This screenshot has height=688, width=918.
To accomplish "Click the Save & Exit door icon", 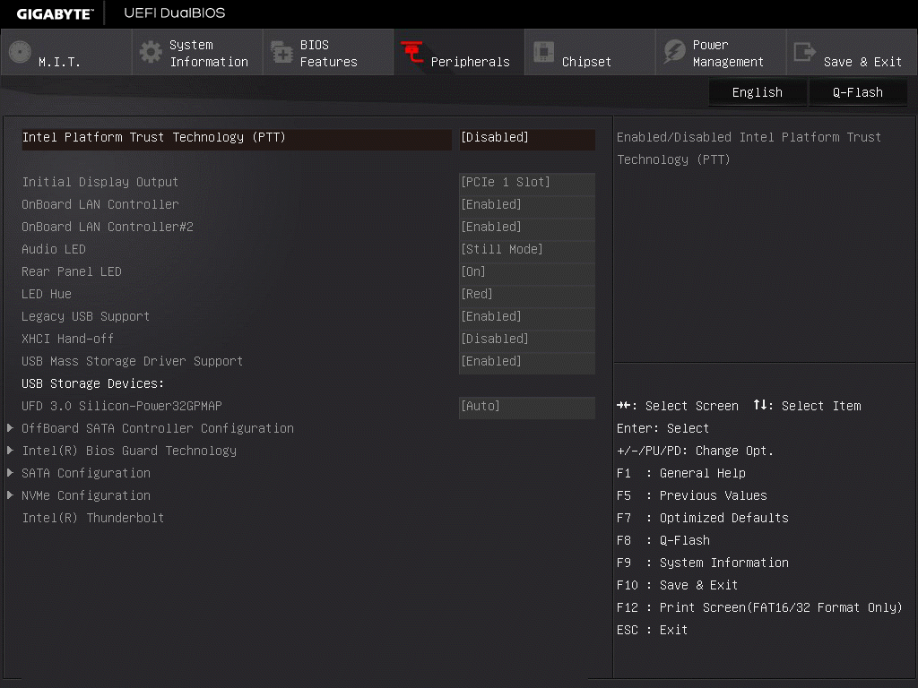I will [804, 52].
